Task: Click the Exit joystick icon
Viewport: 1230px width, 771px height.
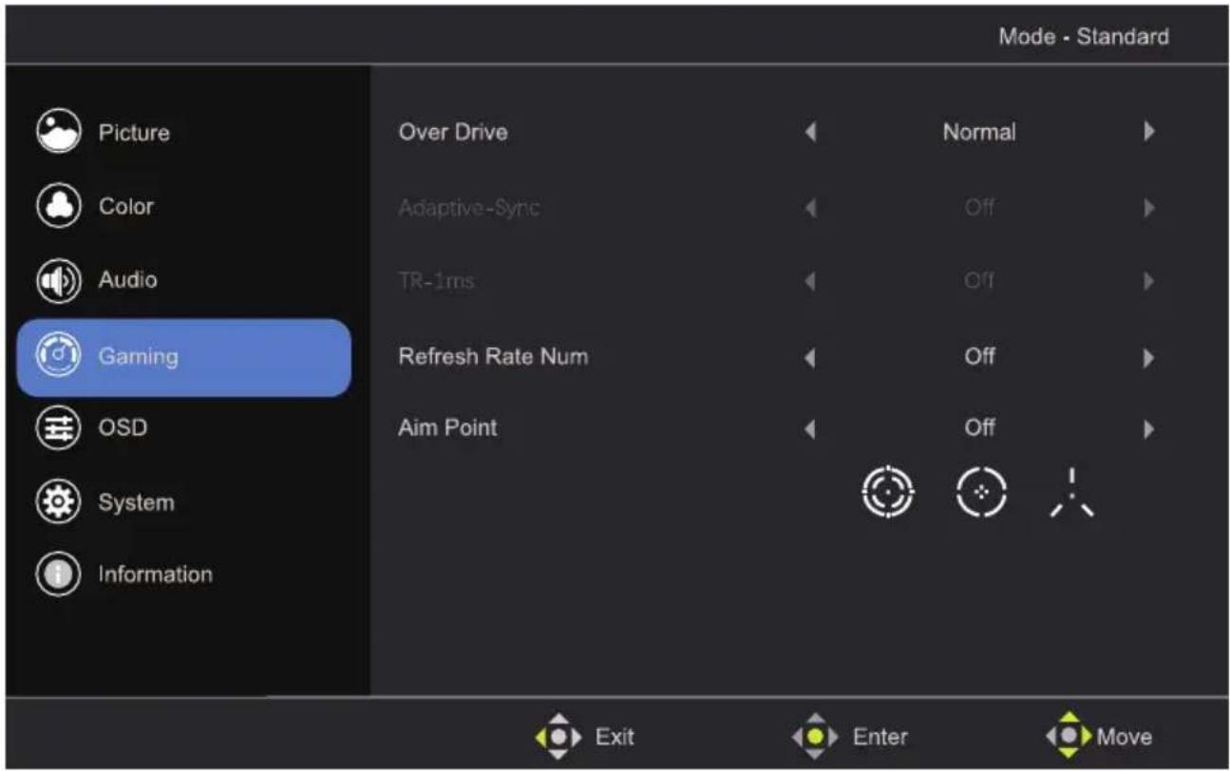Action: (560, 736)
